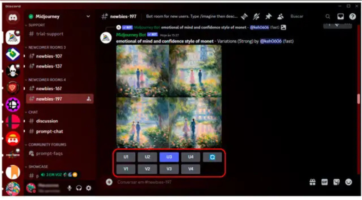Click the help question mark icon
362x200 pixels.
pos(352,17)
